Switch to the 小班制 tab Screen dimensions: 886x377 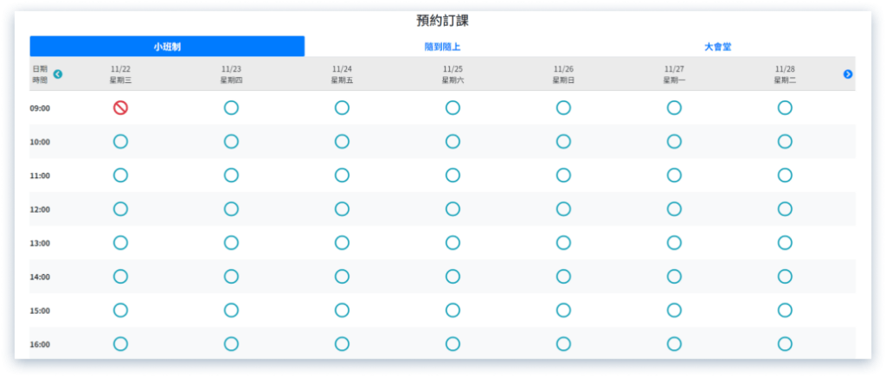(x=167, y=47)
